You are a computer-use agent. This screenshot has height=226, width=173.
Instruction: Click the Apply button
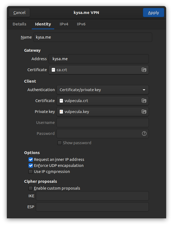(x=153, y=13)
